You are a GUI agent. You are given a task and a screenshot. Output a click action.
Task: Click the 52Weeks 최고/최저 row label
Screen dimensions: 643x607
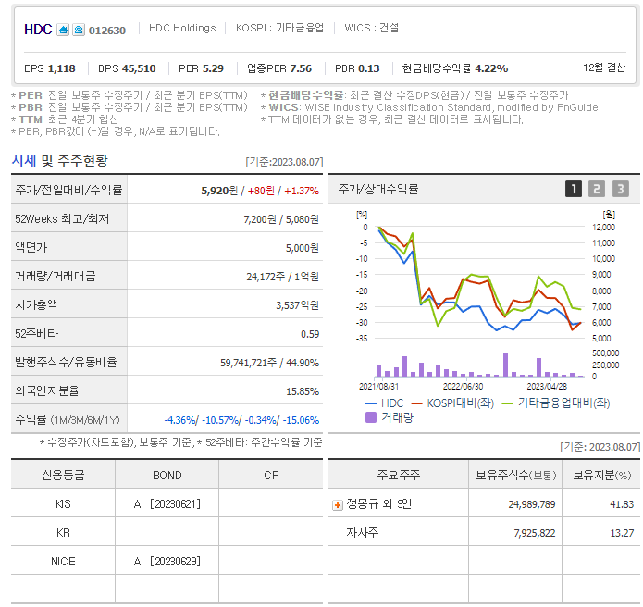(x=62, y=219)
